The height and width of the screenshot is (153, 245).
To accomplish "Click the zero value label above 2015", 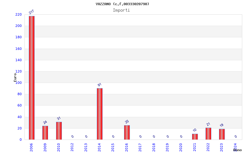I will click(113, 136).
